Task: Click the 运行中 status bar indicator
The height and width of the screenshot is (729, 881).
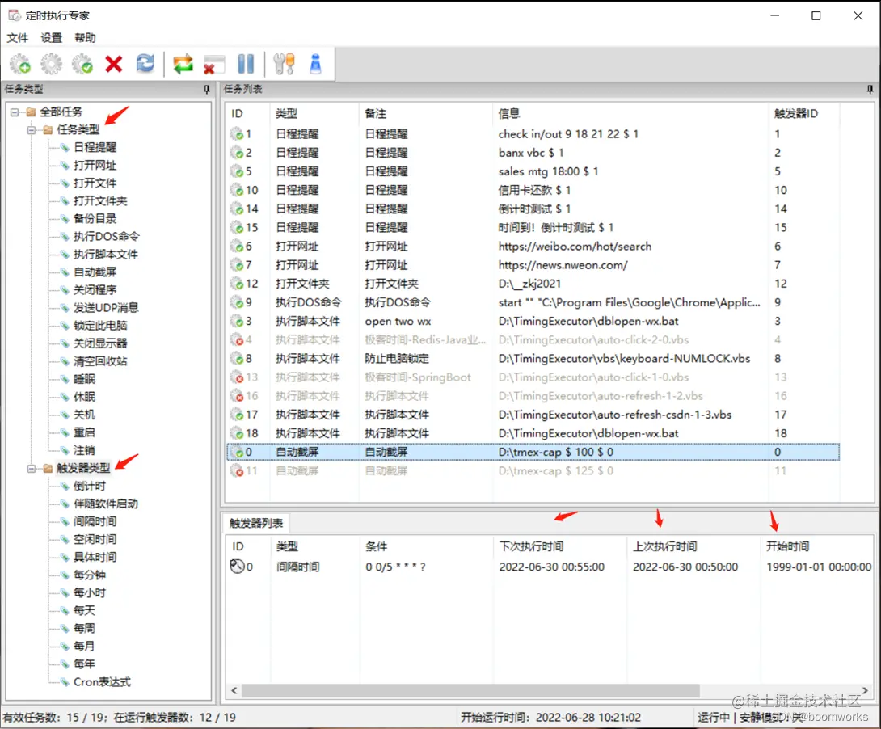Action: pyautogui.click(x=714, y=718)
